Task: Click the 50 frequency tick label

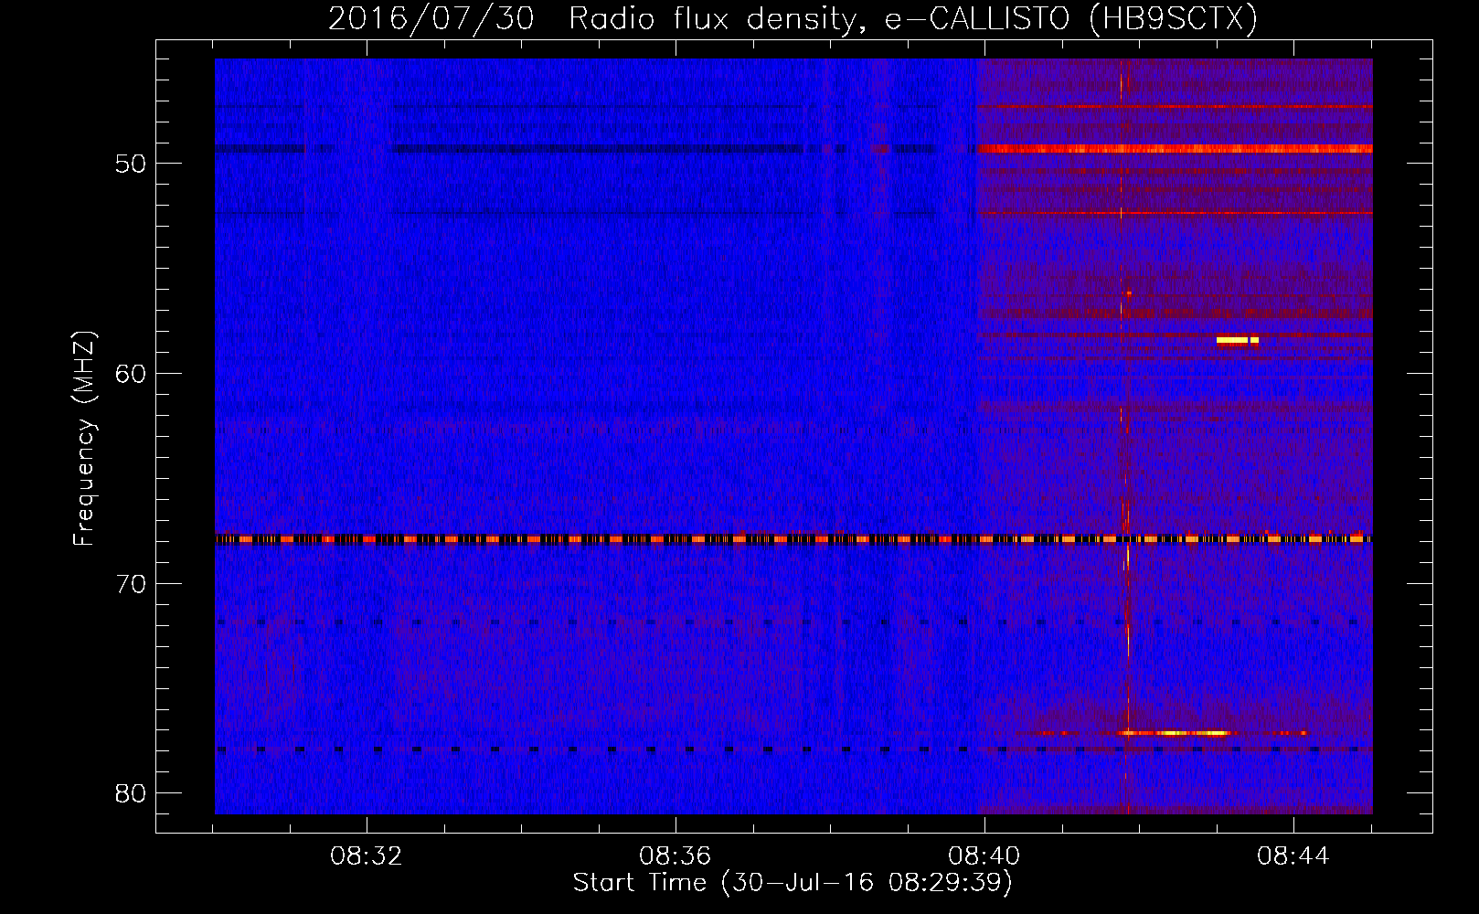Action: coord(131,164)
